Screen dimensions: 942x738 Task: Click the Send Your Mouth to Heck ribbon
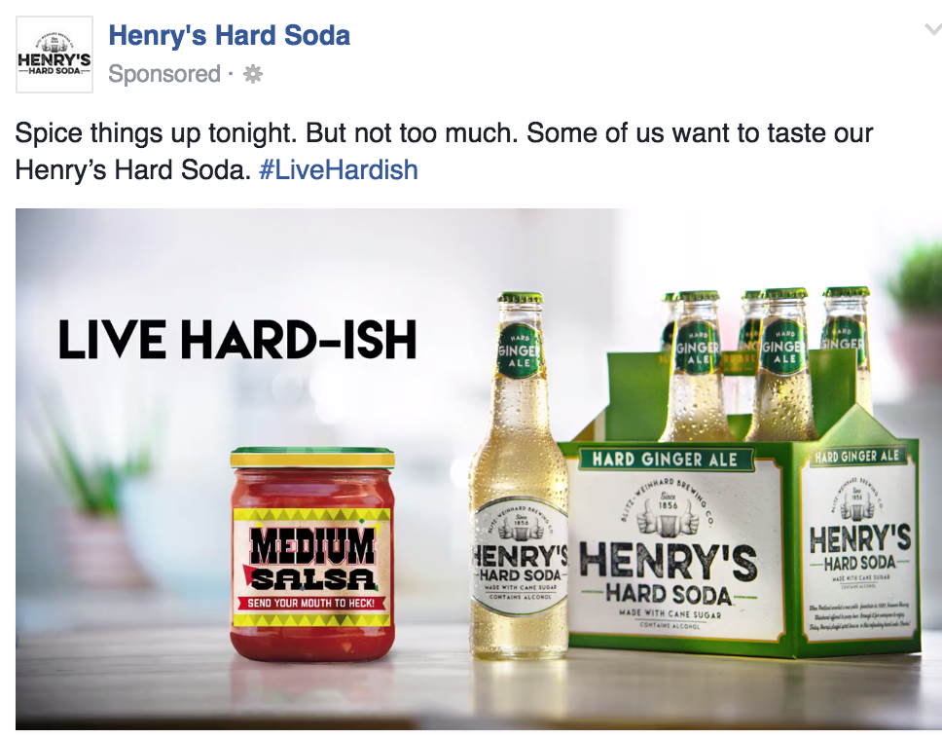311,603
